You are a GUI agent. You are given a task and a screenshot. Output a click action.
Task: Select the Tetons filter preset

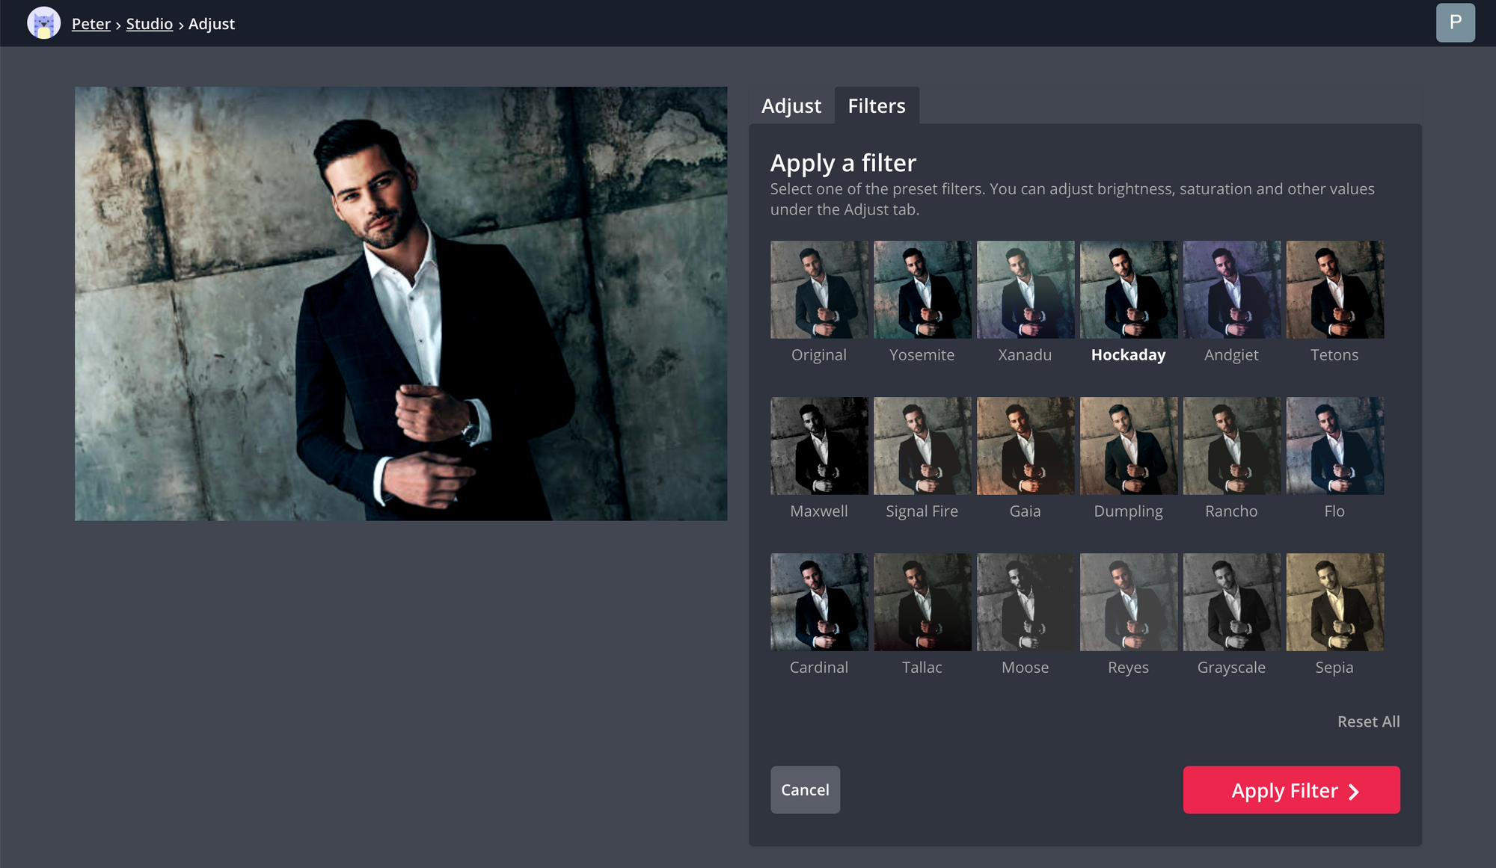1334,289
